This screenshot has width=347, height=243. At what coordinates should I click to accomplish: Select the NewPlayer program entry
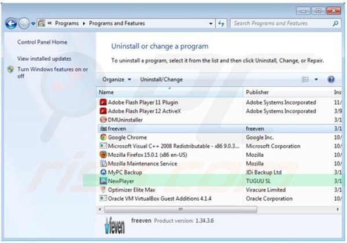(x=121, y=181)
